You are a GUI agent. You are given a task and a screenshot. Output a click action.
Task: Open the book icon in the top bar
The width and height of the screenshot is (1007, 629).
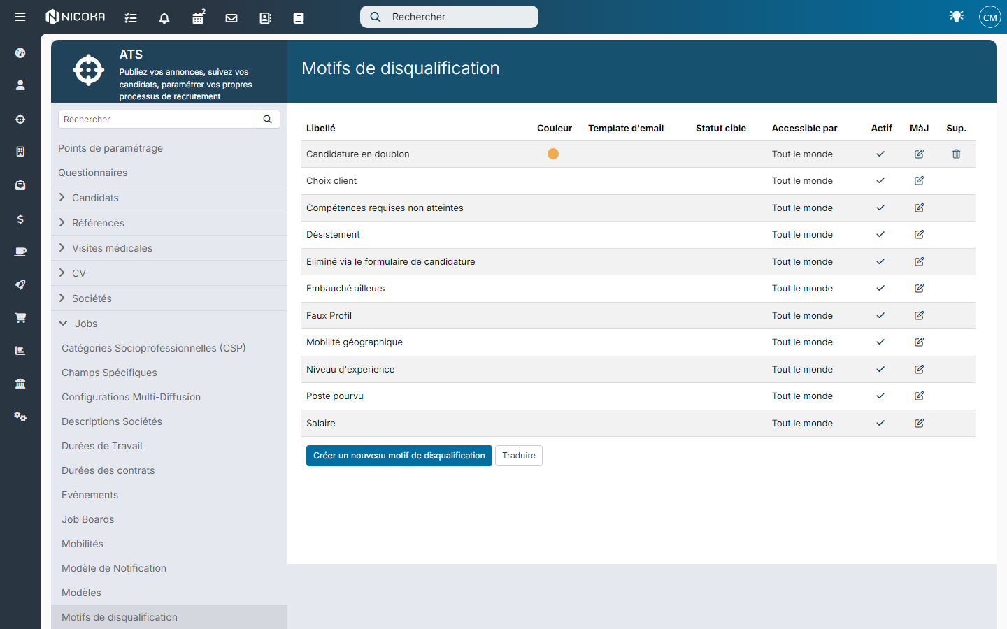pos(299,18)
